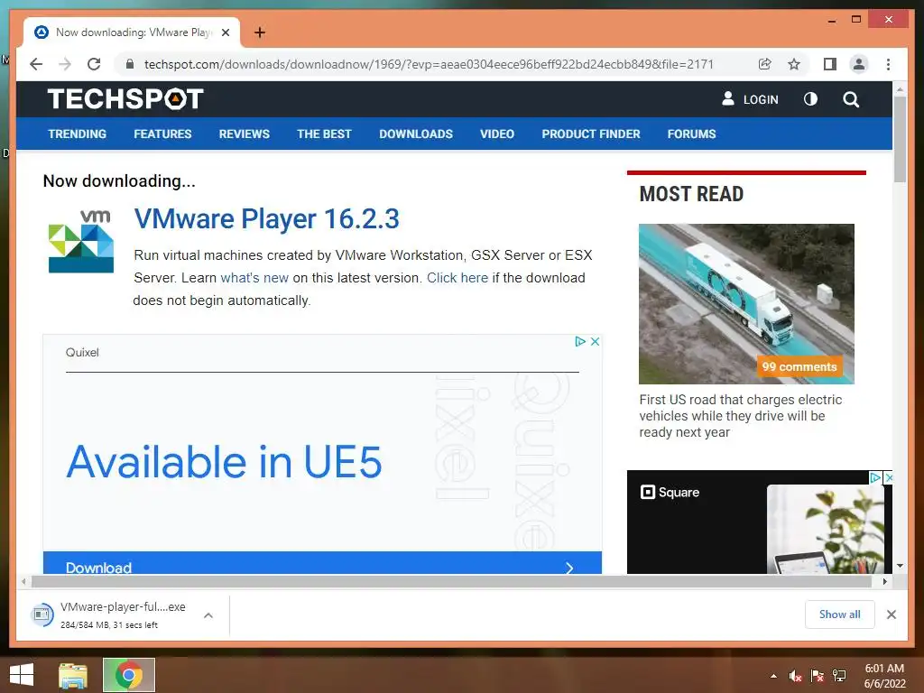Open The Best section
Viewport: 924px width, 693px height.
pos(324,134)
